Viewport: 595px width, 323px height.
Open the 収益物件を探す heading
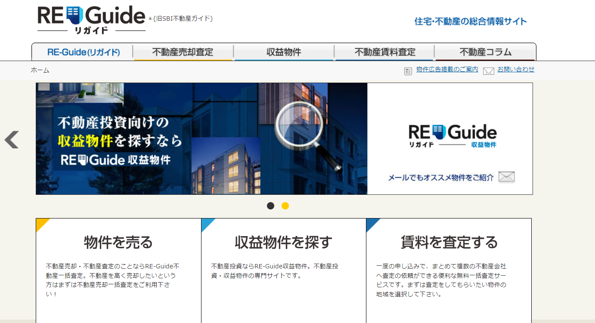[283, 242]
